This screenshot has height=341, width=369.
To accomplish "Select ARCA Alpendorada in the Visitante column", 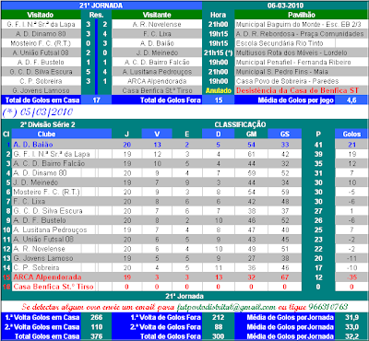I will click(157, 81).
